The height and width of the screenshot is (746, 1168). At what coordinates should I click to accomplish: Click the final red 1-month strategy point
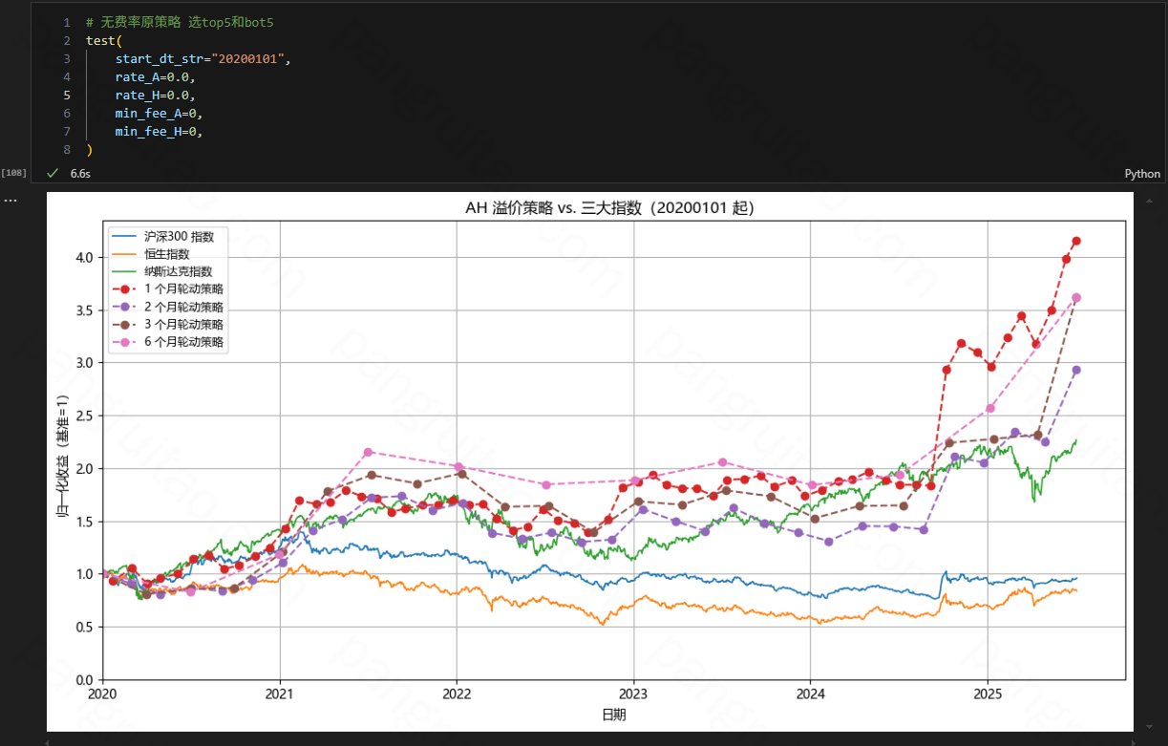pos(1076,241)
